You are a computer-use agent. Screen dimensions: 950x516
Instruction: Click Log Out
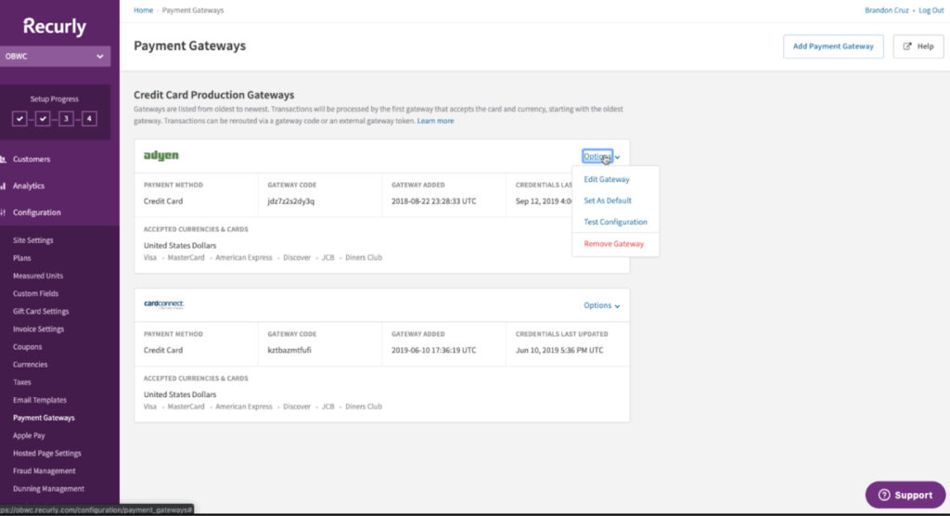931,10
